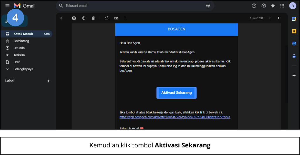Click the BOSAGEN blue header banner
300x155 pixels.
click(176, 29)
